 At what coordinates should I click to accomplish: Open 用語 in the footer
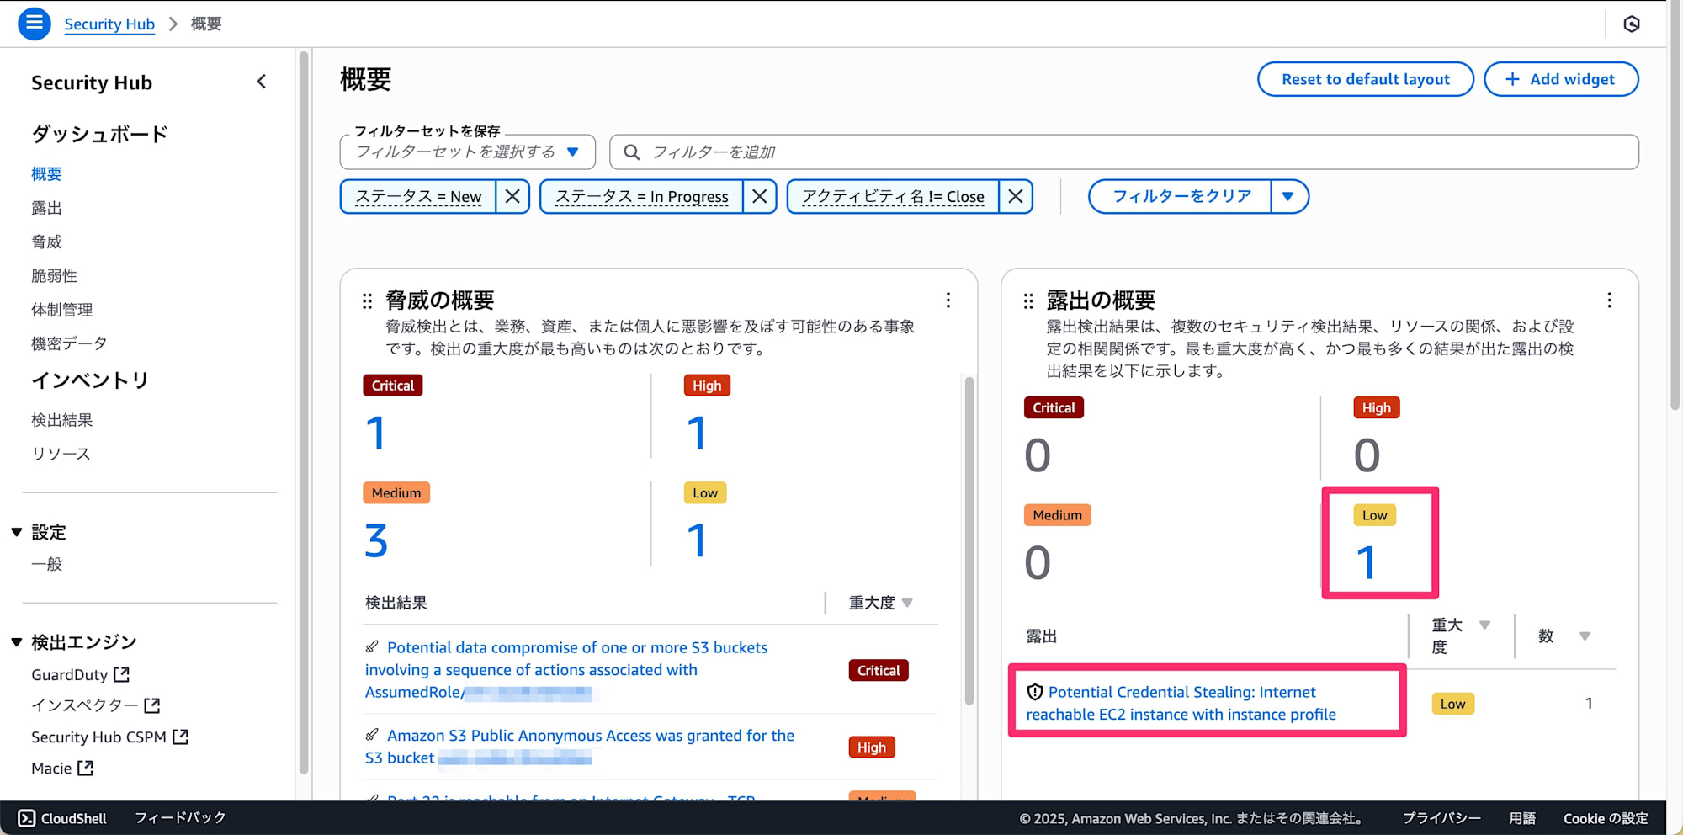[x=1522, y=818]
